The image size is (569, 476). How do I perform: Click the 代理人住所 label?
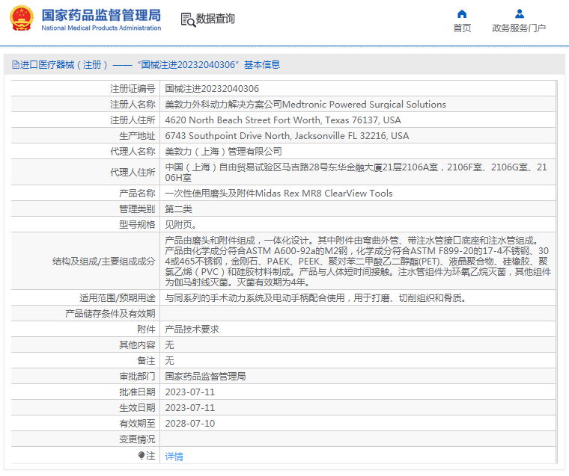(133, 172)
